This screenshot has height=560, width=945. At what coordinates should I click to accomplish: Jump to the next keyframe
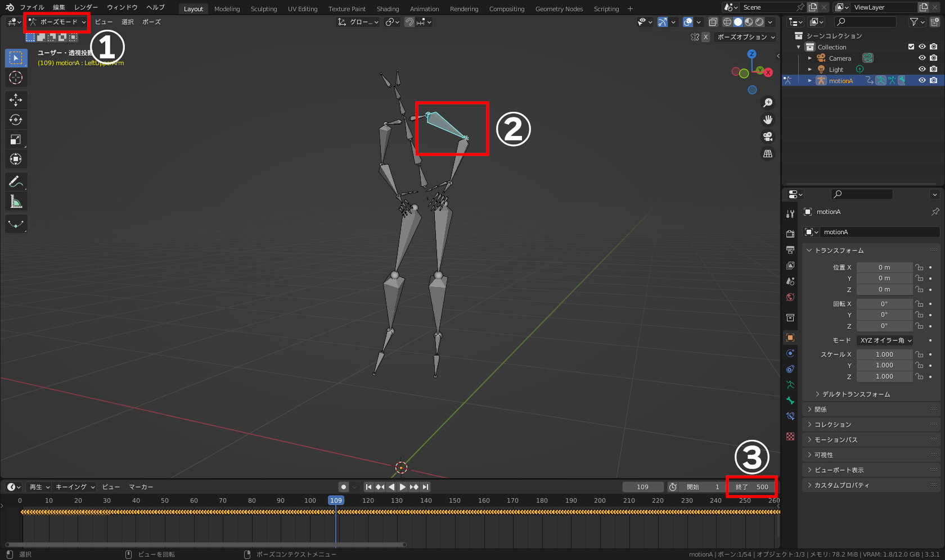[x=414, y=487]
